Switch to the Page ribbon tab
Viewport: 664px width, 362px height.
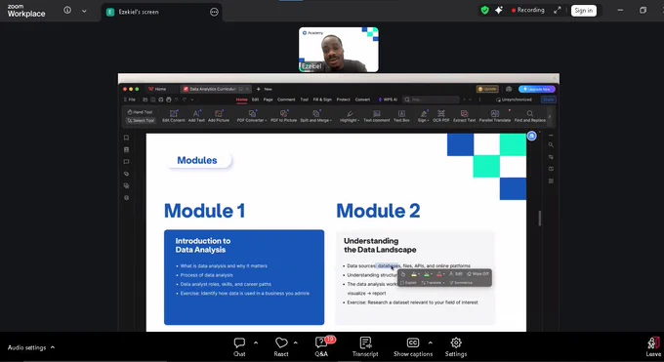click(x=269, y=100)
